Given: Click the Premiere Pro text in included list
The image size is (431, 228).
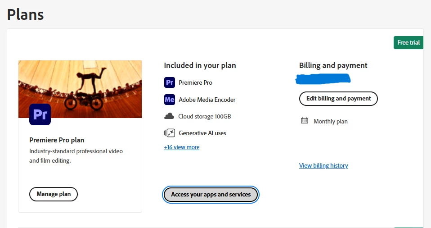Looking at the screenshot, I should 195,82.
